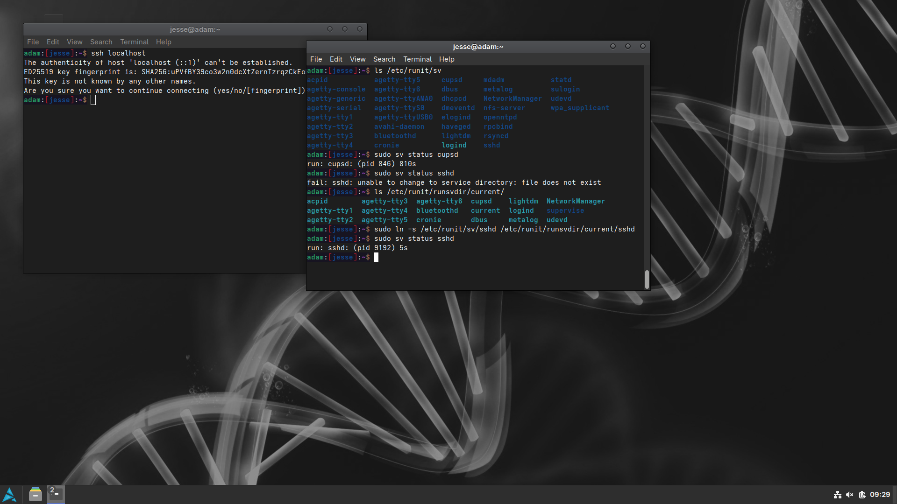
Task: Click 'openntpd' in the sv listing
Action: (x=500, y=117)
